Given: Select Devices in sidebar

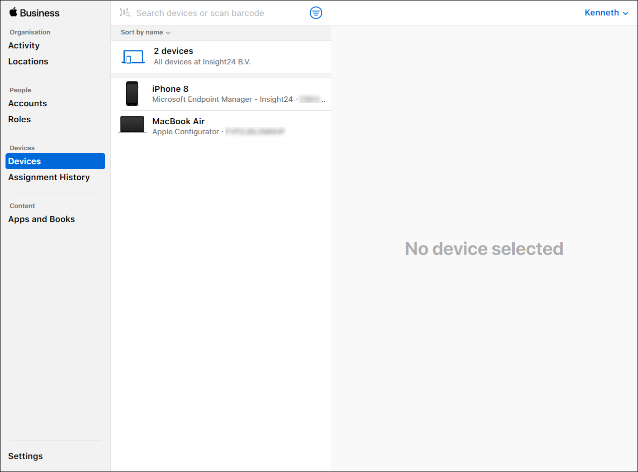Looking at the screenshot, I should click(x=55, y=161).
